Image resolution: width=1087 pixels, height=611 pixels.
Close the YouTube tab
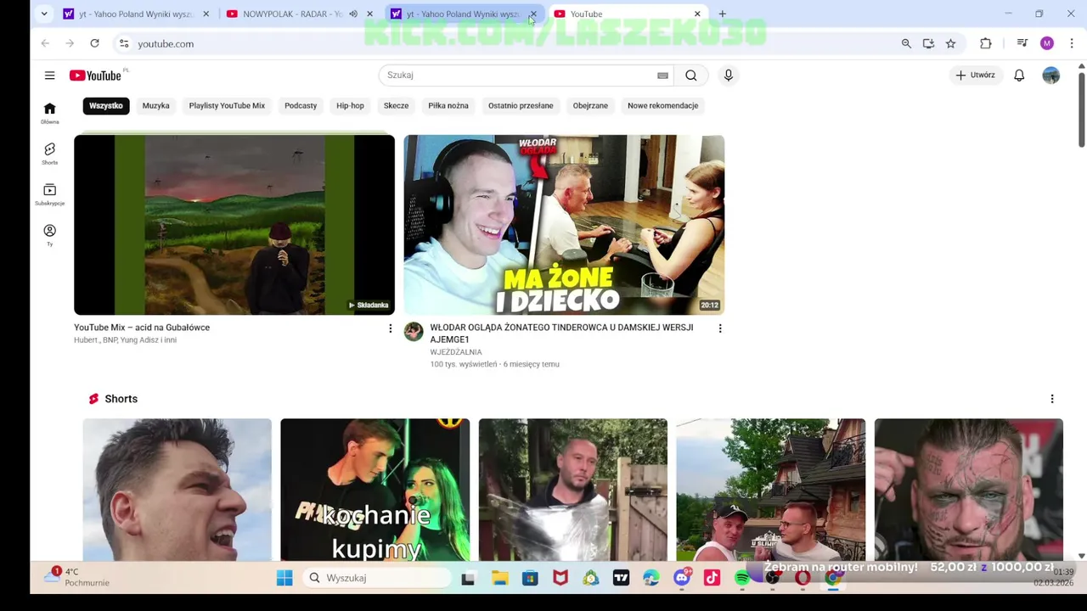pyautogui.click(x=697, y=14)
